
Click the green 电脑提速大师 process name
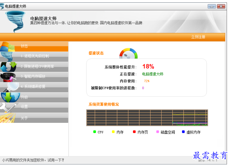153,74
